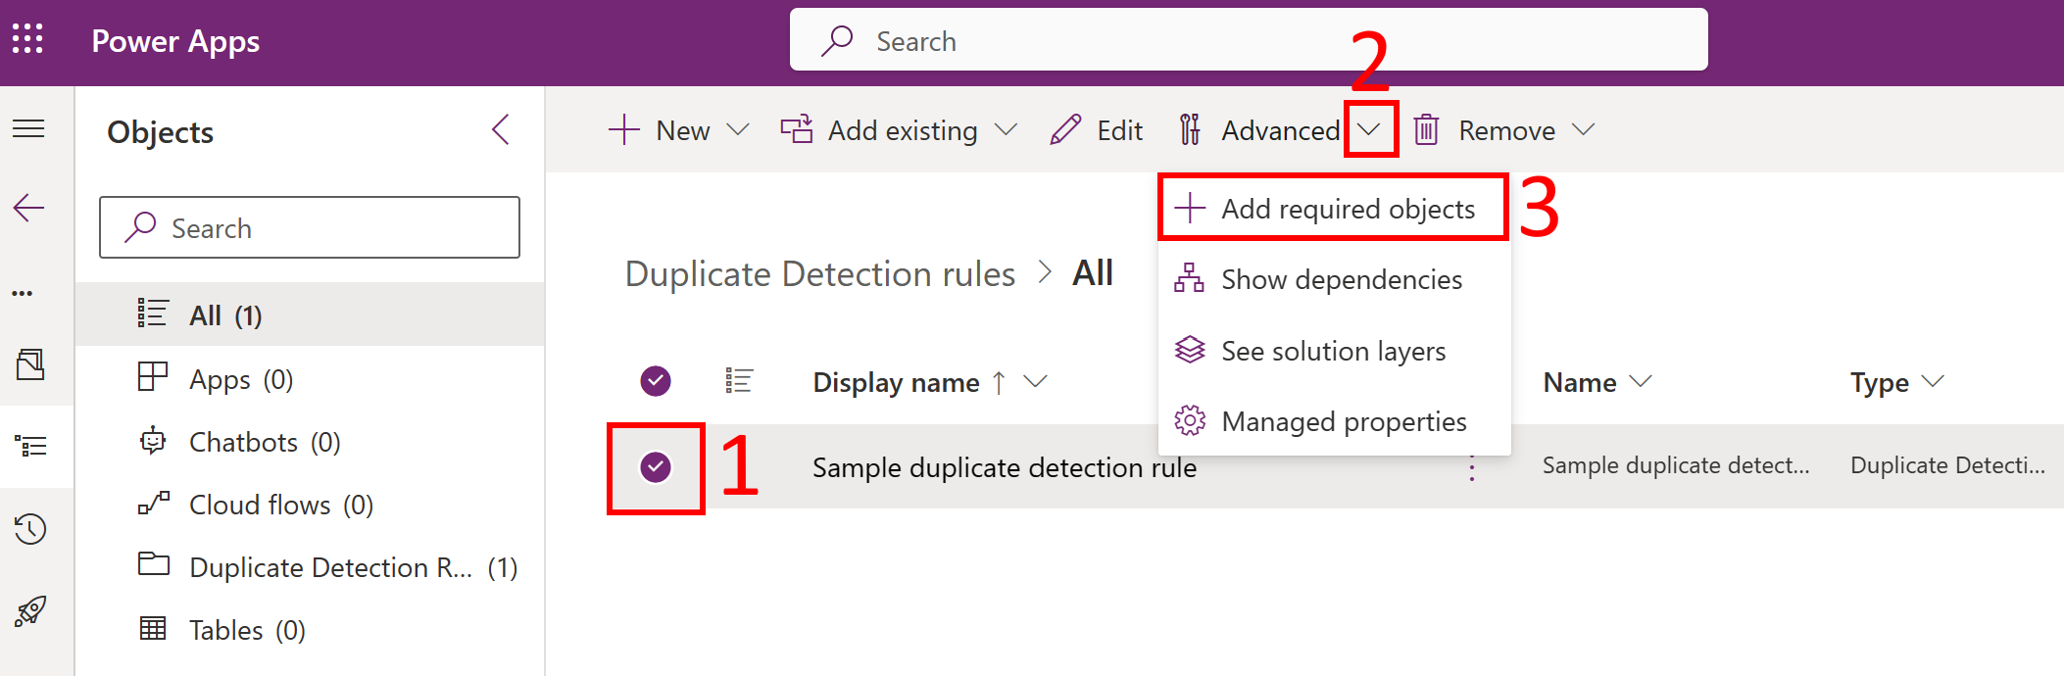
Task: Open the more options ellipsis in left rail
Action: [23, 293]
